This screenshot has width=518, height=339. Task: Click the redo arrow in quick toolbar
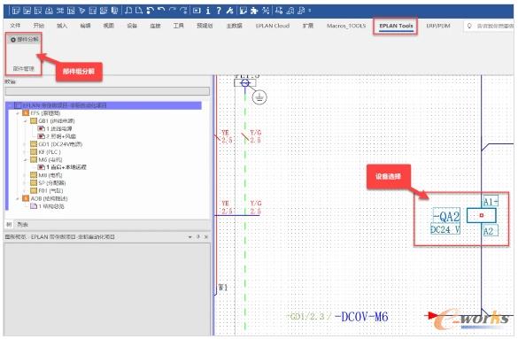(x=173, y=11)
